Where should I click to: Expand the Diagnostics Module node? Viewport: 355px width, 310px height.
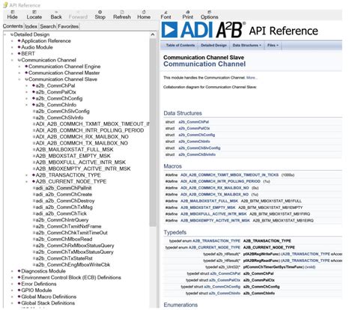(x=12, y=271)
